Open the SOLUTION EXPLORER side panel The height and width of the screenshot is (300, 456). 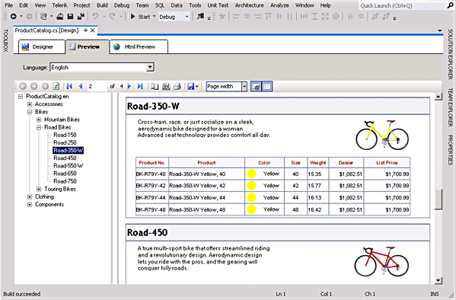[450, 54]
